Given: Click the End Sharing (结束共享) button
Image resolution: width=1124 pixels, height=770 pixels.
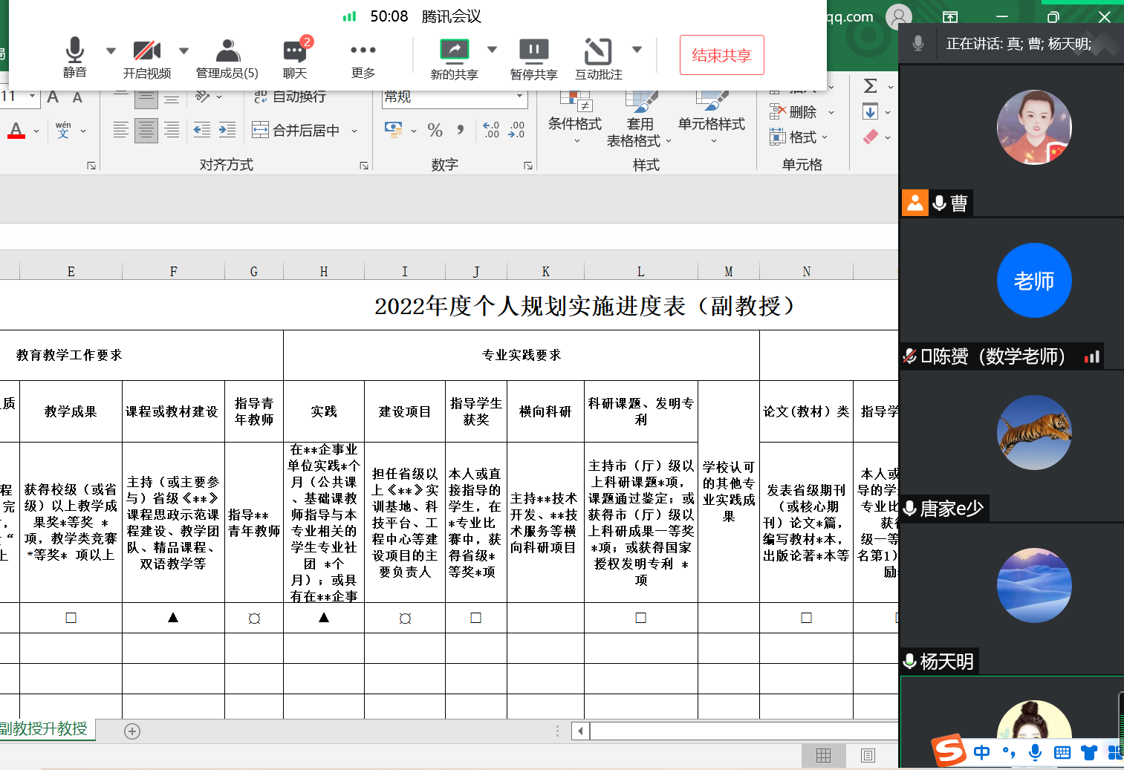Looking at the screenshot, I should [x=721, y=55].
